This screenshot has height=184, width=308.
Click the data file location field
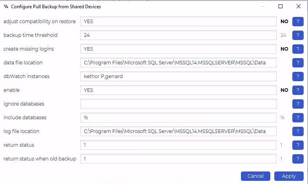pyautogui.click(x=179, y=63)
